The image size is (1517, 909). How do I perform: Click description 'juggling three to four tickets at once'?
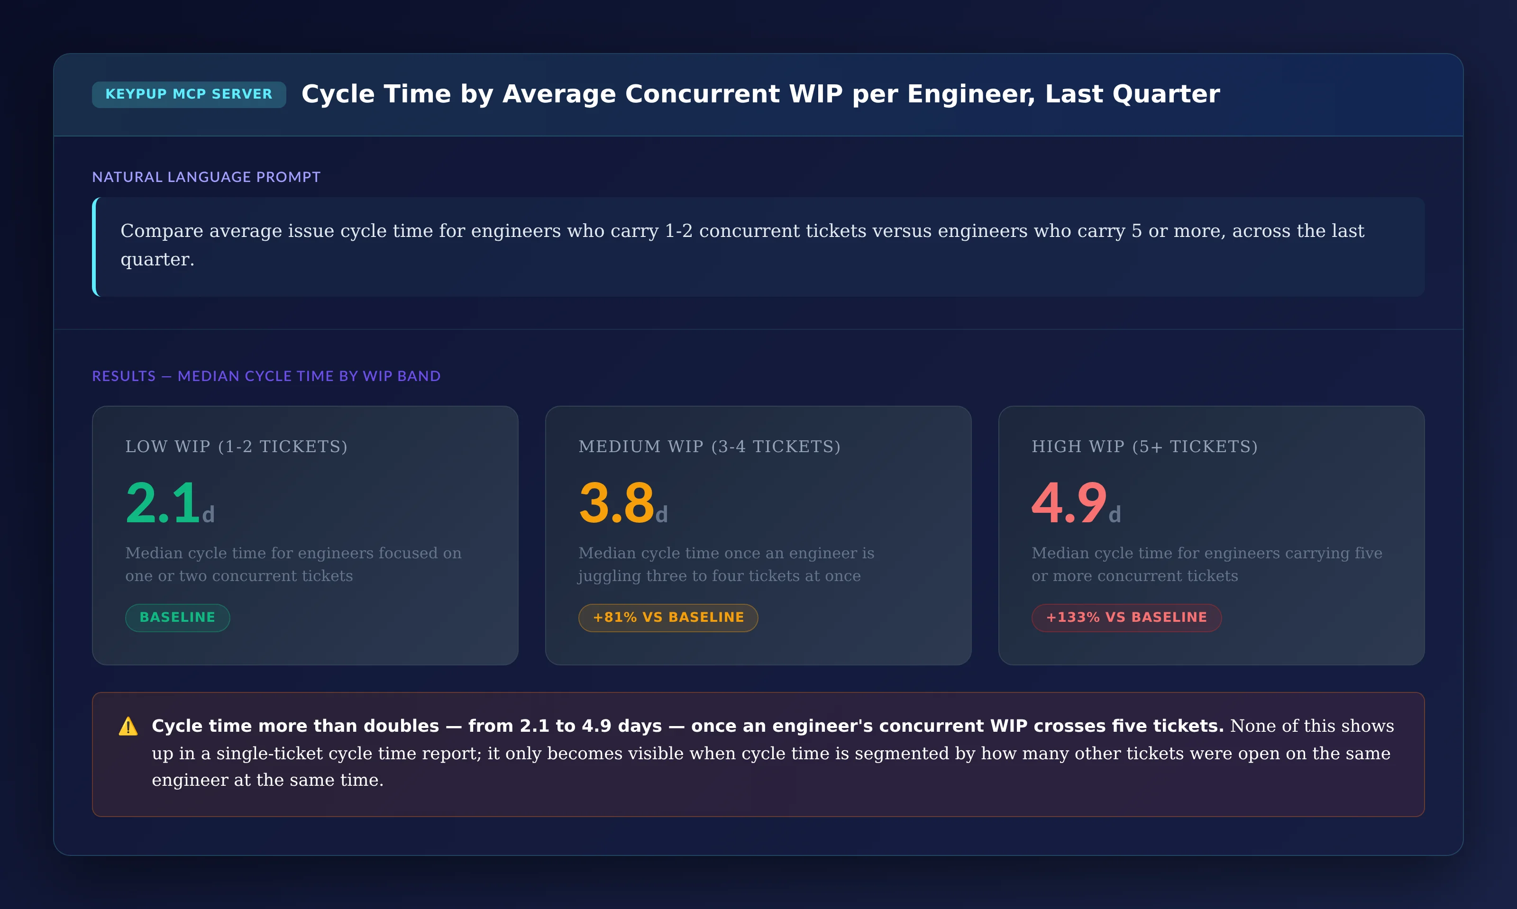click(x=719, y=576)
